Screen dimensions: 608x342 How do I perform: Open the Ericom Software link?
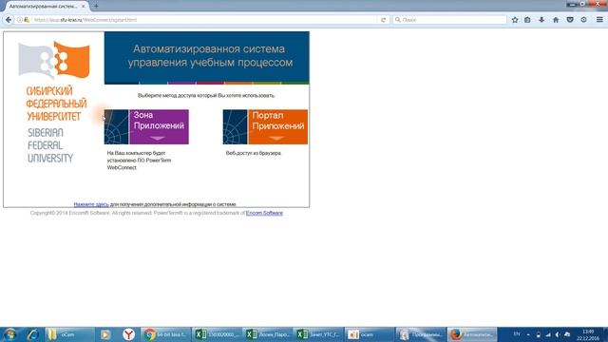264,213
